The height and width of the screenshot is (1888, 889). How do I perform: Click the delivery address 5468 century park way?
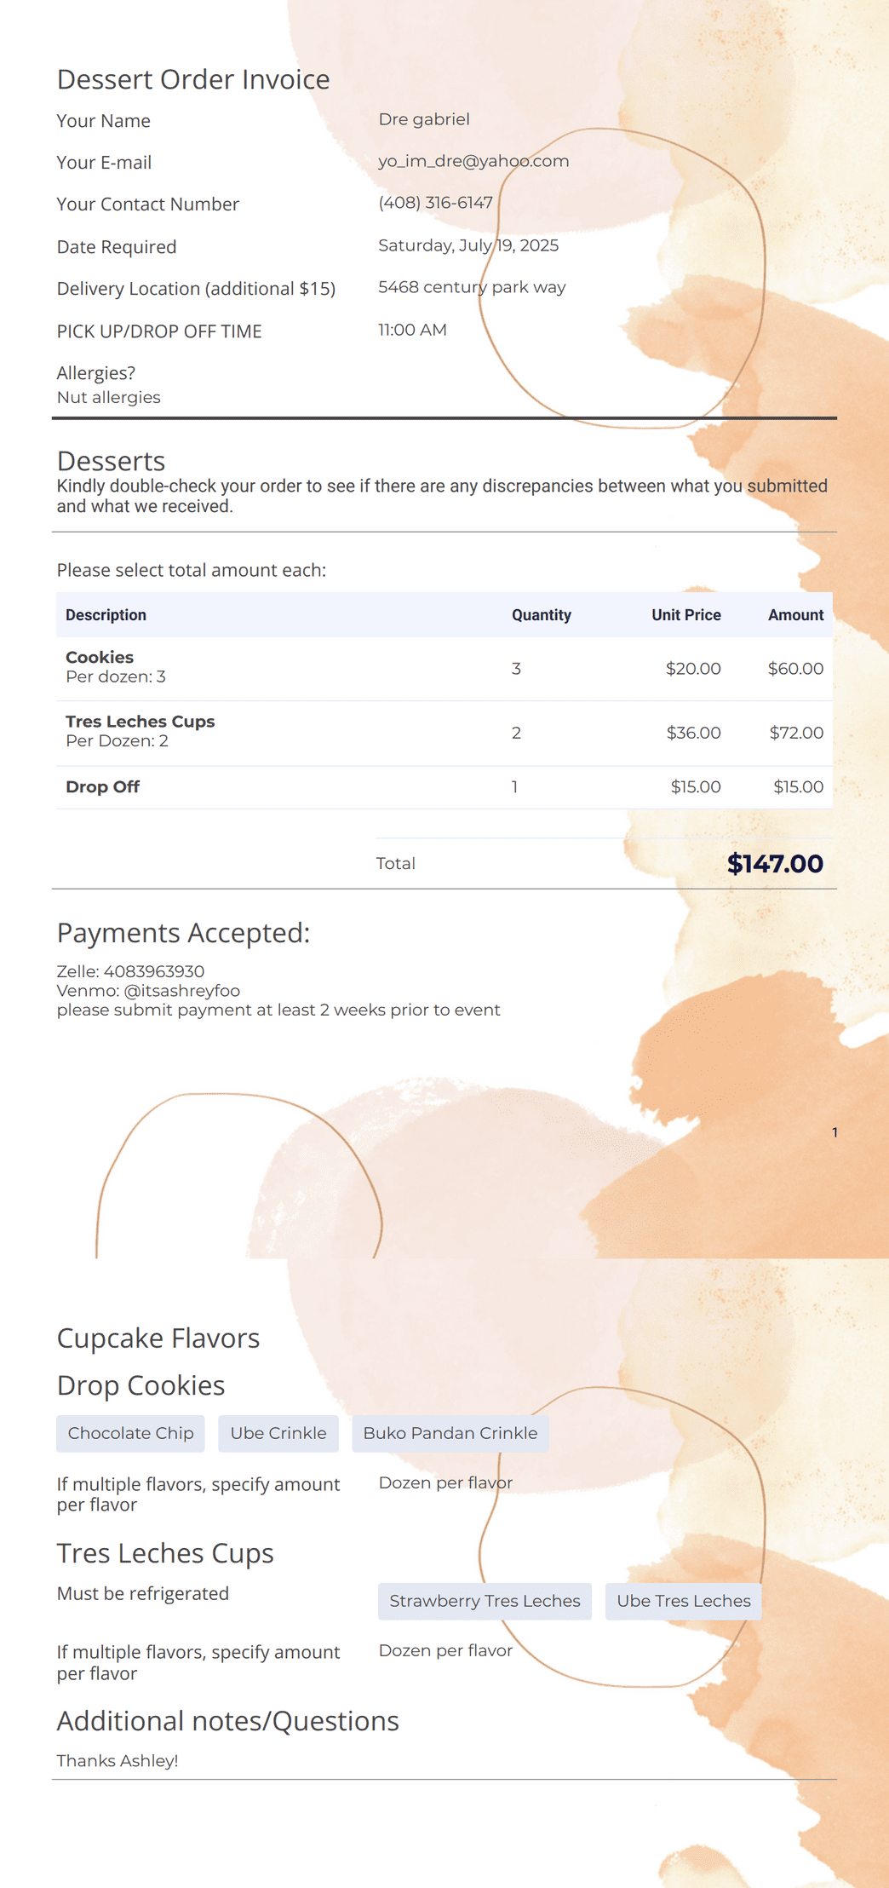(472, 287)
